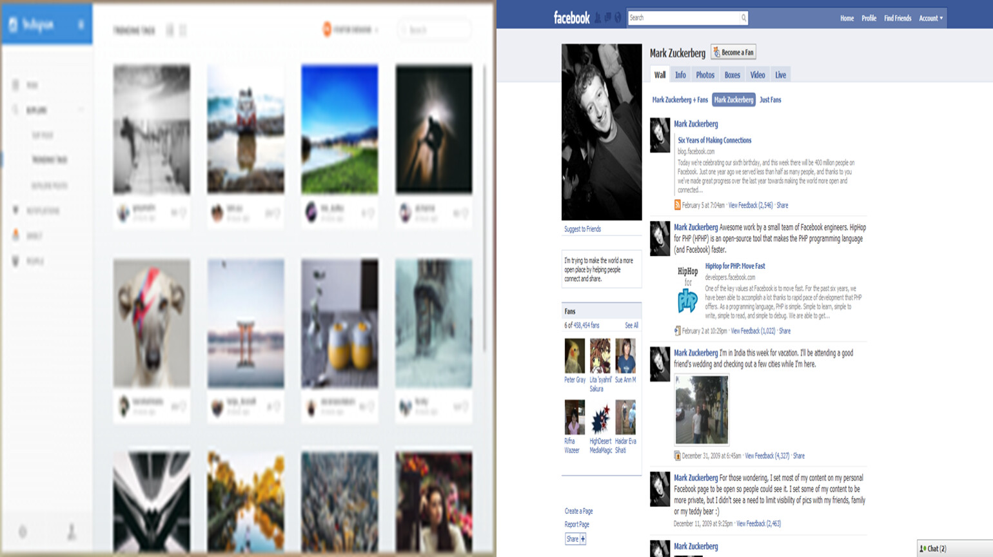
Task: Click the app logo in blurred left window header
Action: tap(13, 24)
